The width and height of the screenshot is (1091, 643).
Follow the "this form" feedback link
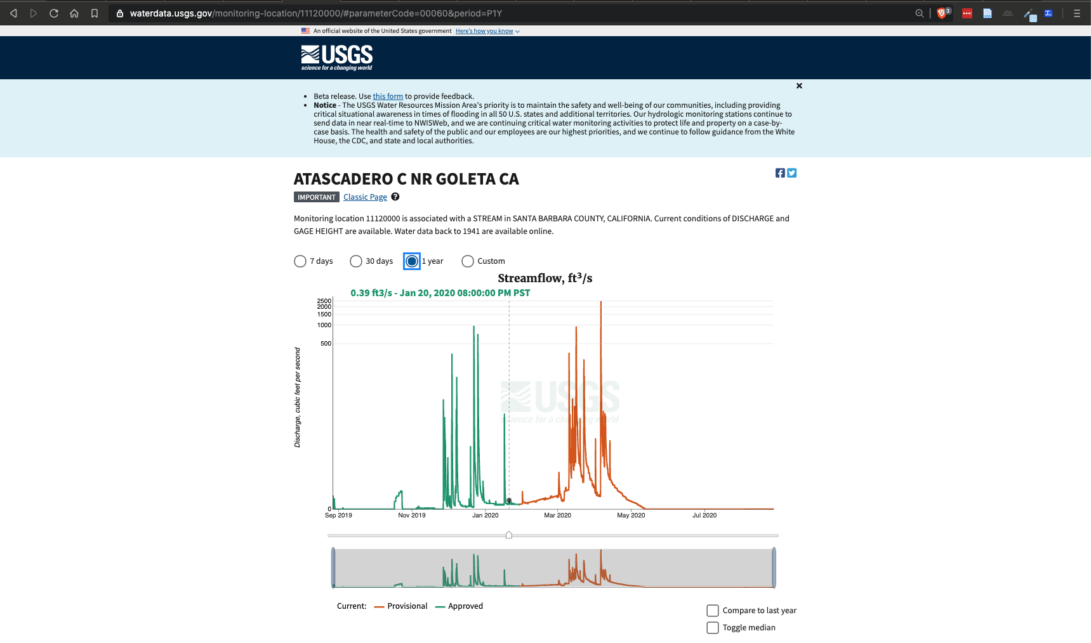[x=388, y=96]
